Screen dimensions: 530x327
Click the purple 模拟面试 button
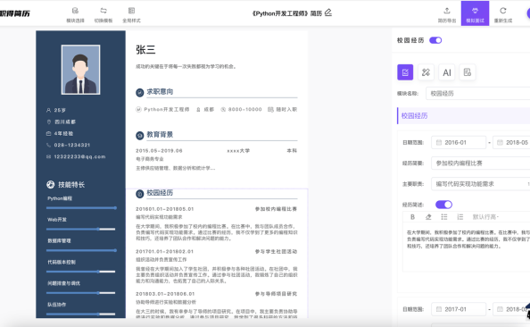point(475,13)
